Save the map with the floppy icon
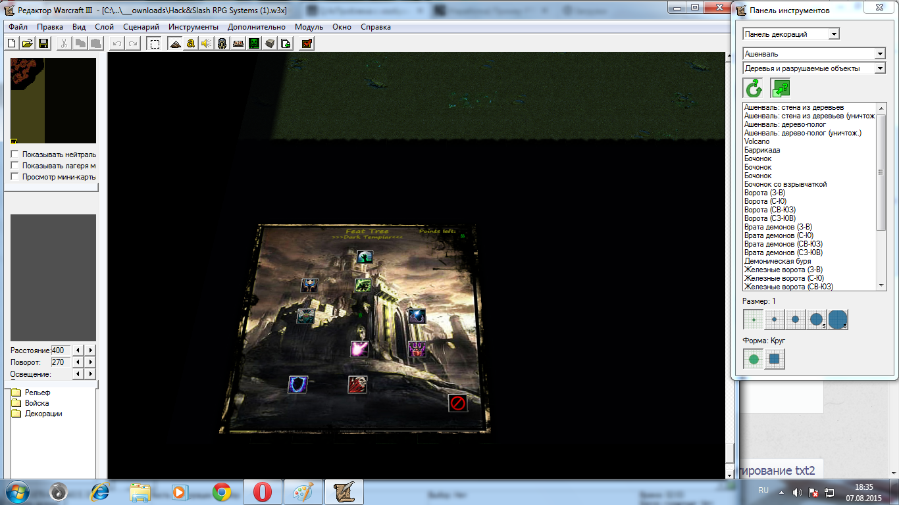This screenshot has height=505, width=899. point(43,43)
